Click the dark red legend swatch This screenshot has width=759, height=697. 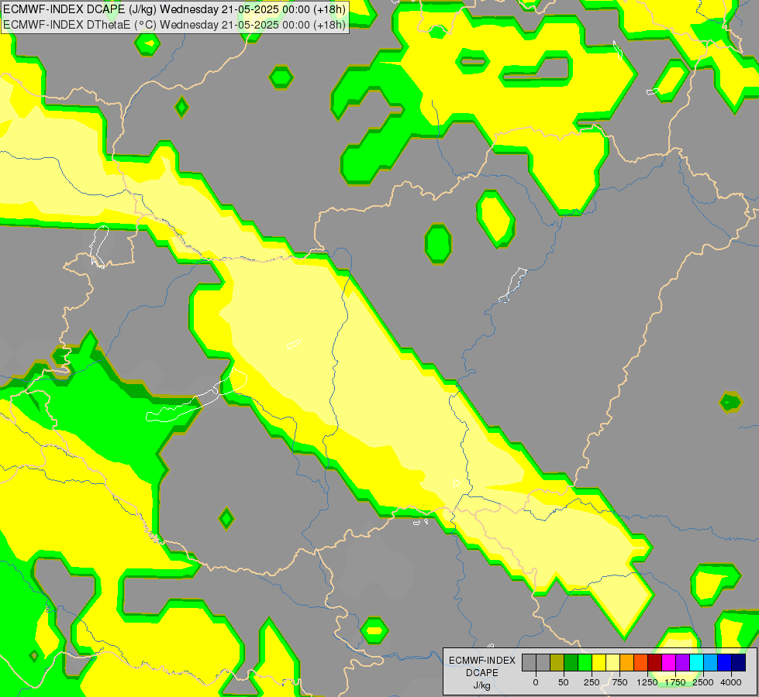pos(654,663)
